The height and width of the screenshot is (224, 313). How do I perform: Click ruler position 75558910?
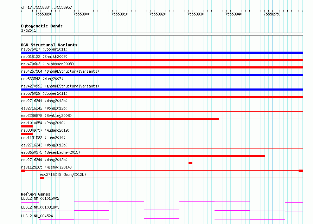click(x=120, y=14)
